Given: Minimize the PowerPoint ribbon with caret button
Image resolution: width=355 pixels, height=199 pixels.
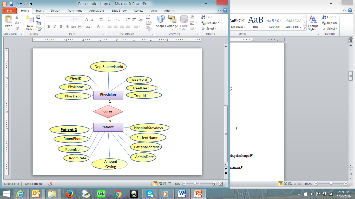Looking at the screenshot, I should point(220,11).
